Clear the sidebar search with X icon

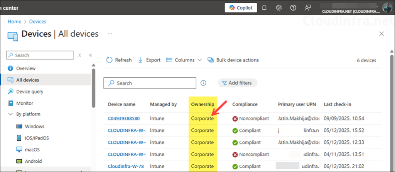click(79, 55)
